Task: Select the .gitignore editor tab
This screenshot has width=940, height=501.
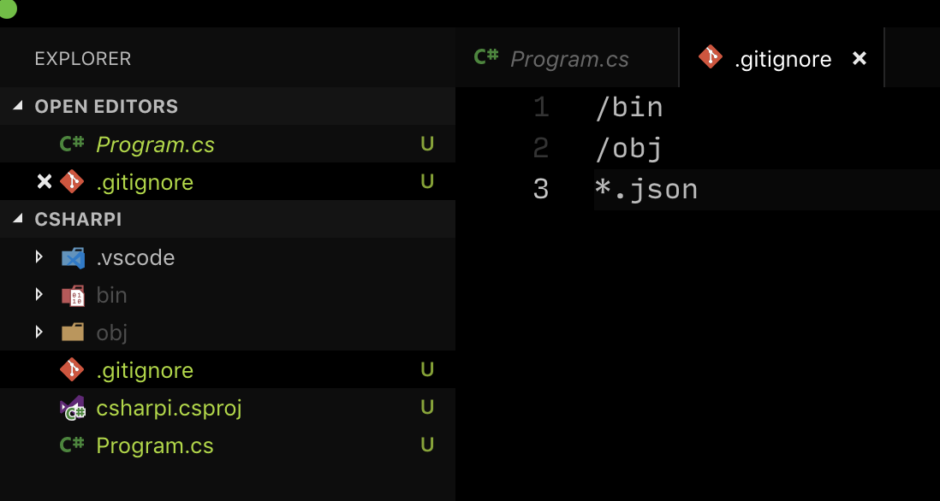Action: point(782,59)
